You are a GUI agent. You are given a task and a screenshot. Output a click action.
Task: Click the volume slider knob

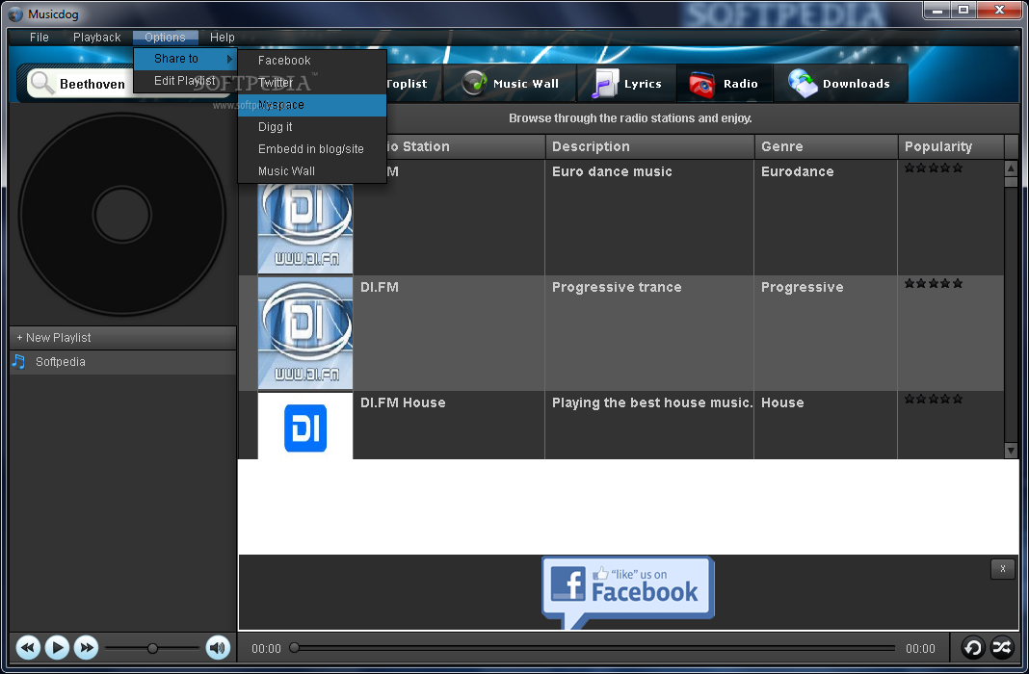(152, 648)
